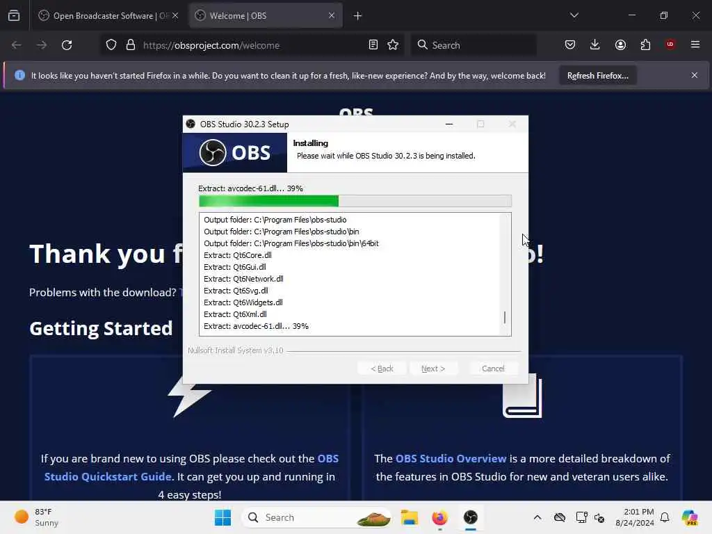Open tracking protection shield icon
Image resolution: width=712 pixels, height=534 pixels.
[x=111, y=45]
